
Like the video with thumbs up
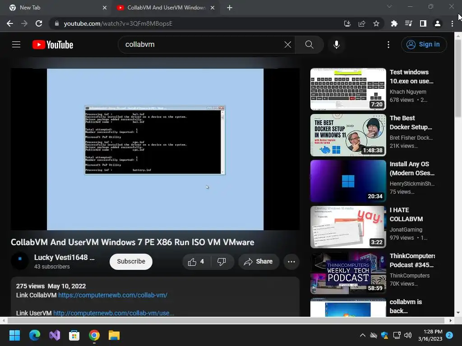pos(197,262)
